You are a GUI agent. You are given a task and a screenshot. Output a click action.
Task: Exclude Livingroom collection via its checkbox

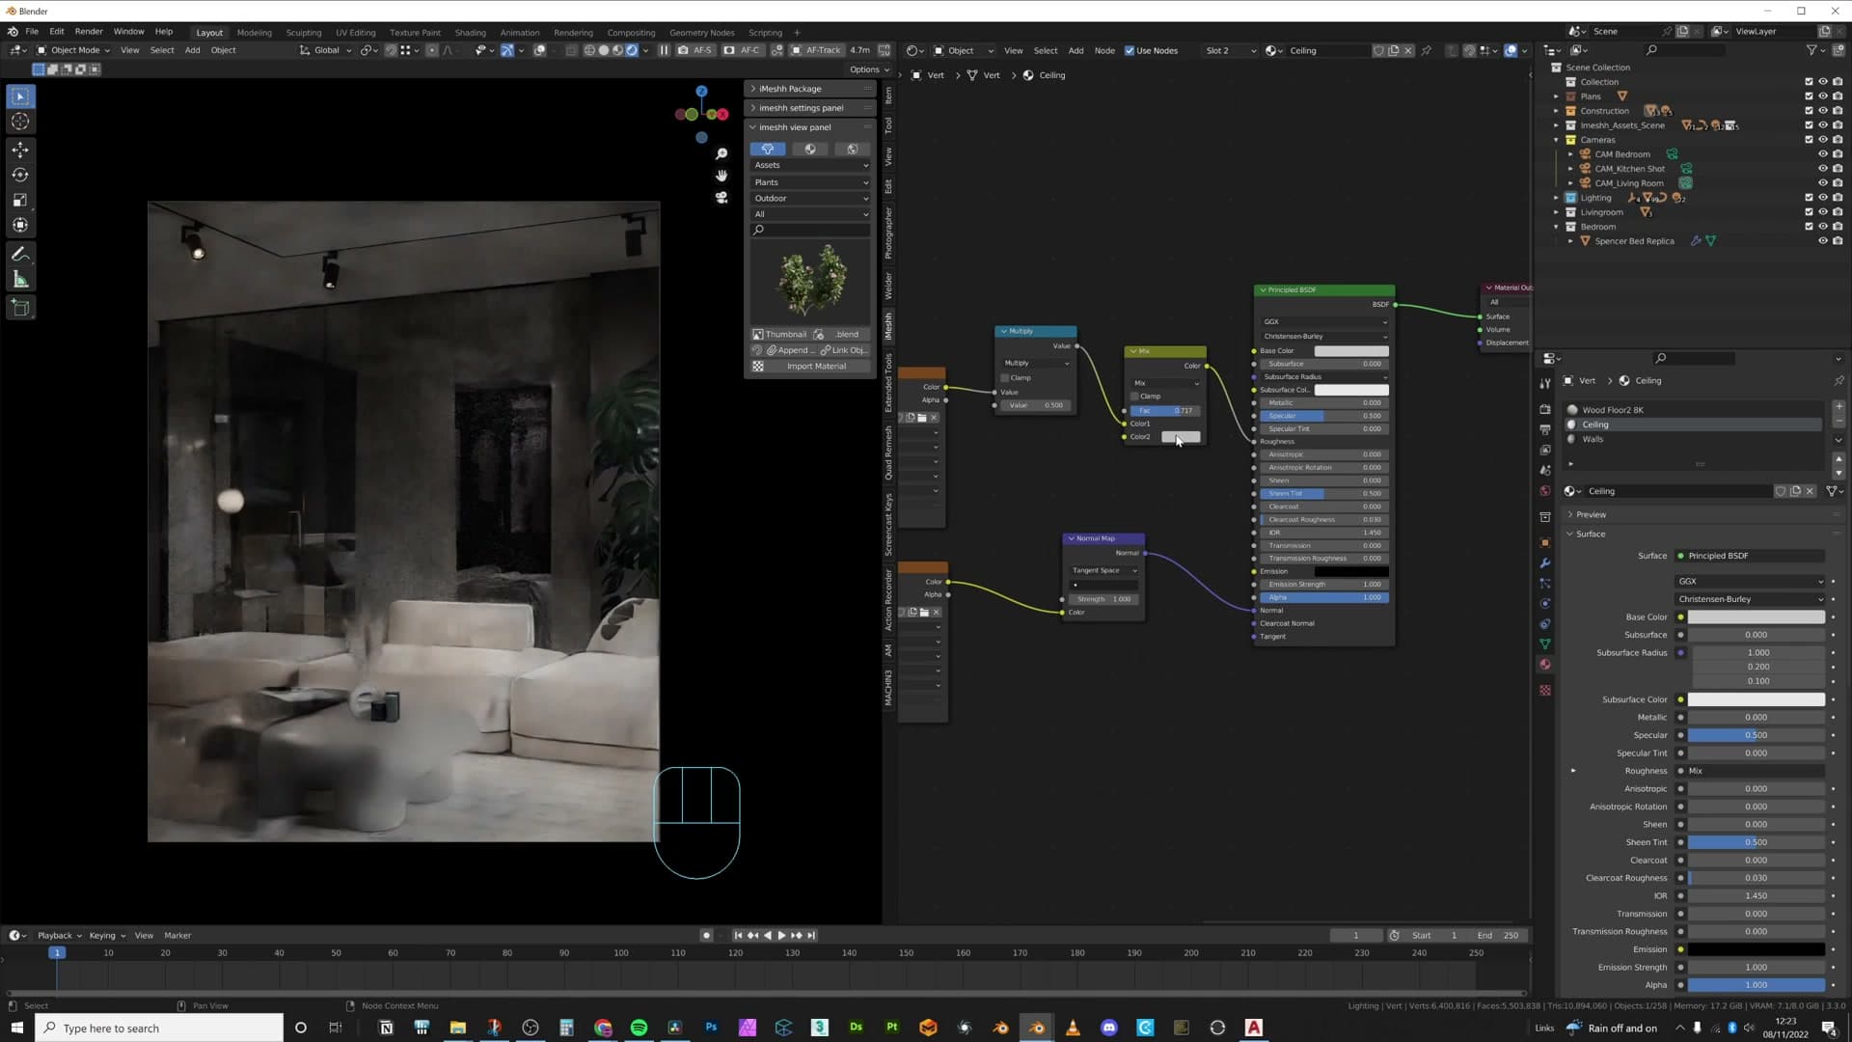coord(1809,212)
